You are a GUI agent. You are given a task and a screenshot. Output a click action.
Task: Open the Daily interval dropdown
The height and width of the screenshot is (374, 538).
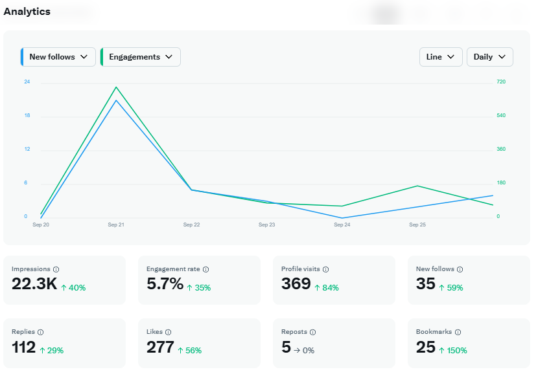tap(490, 57)
